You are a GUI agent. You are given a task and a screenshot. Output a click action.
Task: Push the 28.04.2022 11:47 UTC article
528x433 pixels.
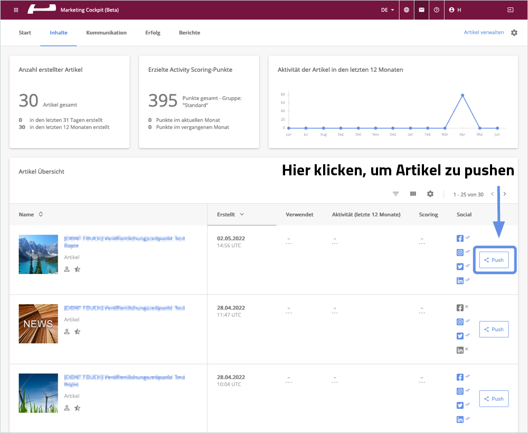point(494,330)
